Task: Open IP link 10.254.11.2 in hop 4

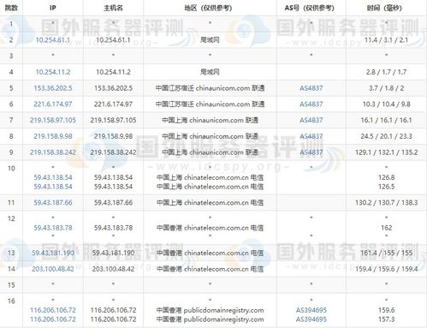Action: 53,72
